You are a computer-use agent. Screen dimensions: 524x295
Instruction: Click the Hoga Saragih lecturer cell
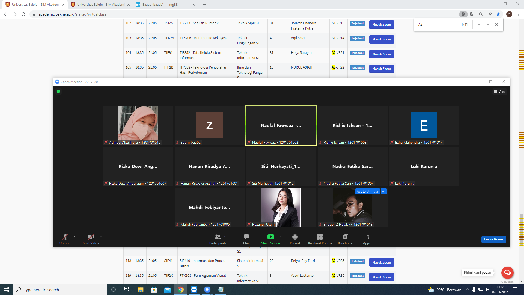click(309, 55)
